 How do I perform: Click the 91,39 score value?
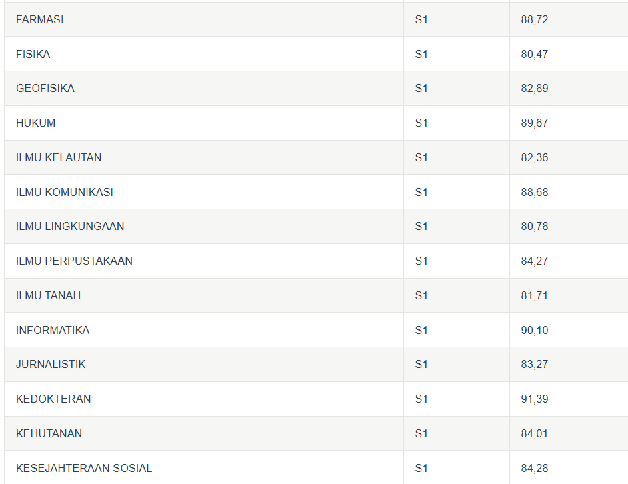(x=535, y=399)
